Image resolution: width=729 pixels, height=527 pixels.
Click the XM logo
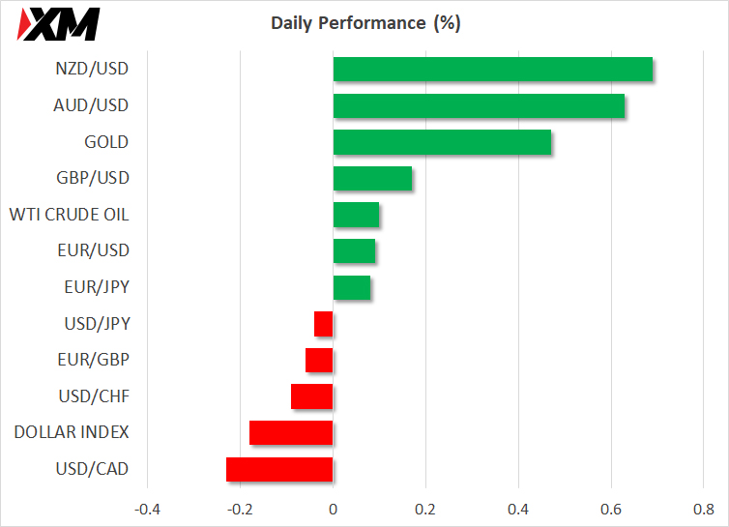[x=59, y=24]
